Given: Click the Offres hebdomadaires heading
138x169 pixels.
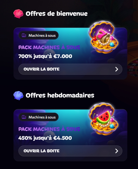Looking at the screenshot, I should 60,96.
